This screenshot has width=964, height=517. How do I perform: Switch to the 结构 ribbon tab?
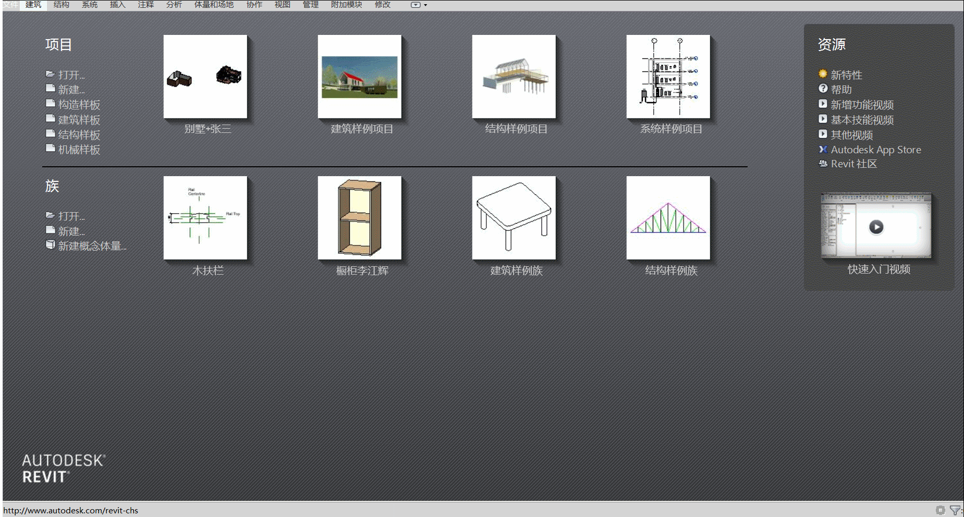62,5
